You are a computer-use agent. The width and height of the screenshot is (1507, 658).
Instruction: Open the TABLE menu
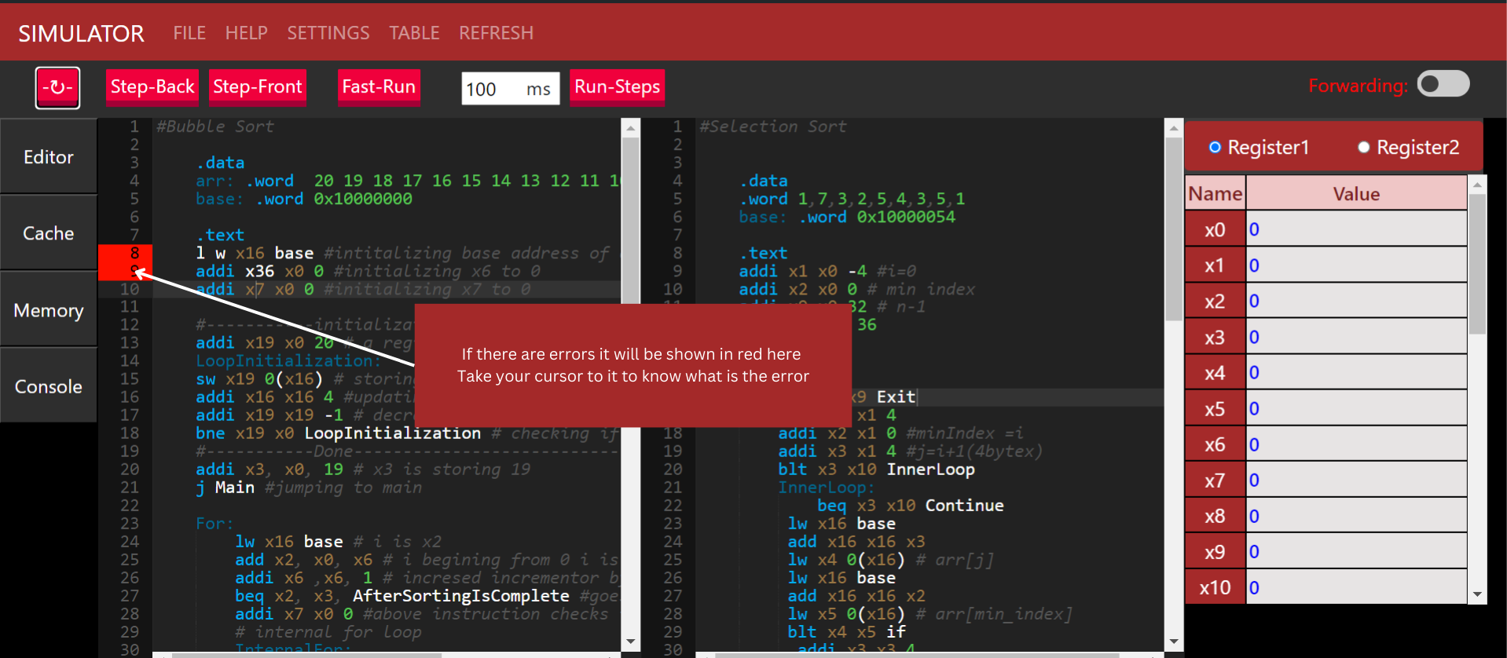(414, 33)
